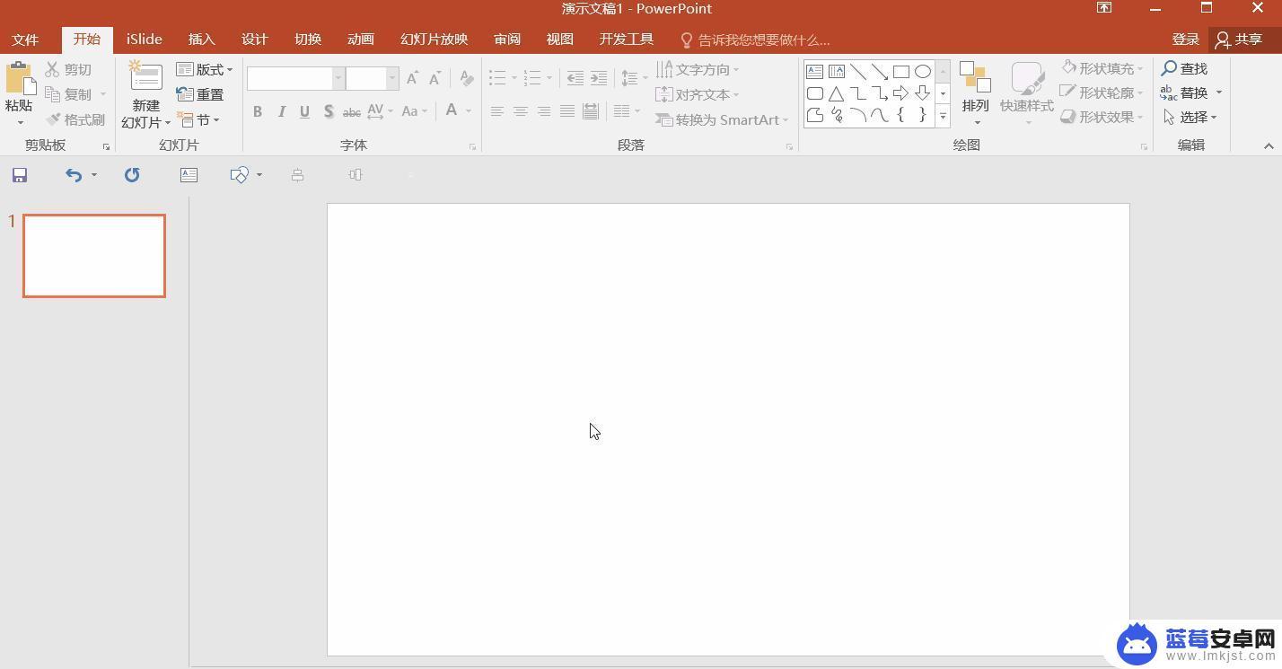Click the Save icon in quick access toolbar
Screen dimensions: 1282x669
(x=19, y=175)
